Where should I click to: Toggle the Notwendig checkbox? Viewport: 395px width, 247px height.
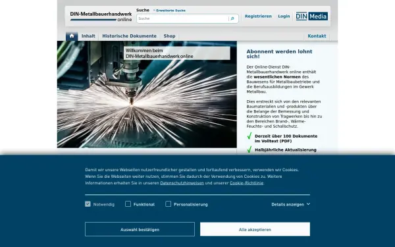pyautogui.click(x=88, y=204)
